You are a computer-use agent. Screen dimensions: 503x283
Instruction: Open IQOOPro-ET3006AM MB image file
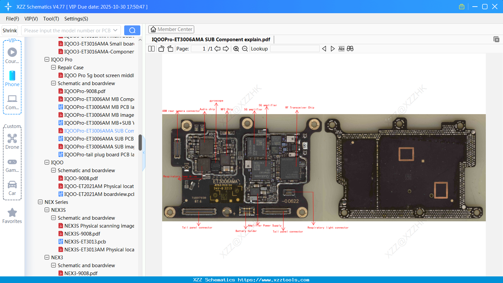click(96, 115)
